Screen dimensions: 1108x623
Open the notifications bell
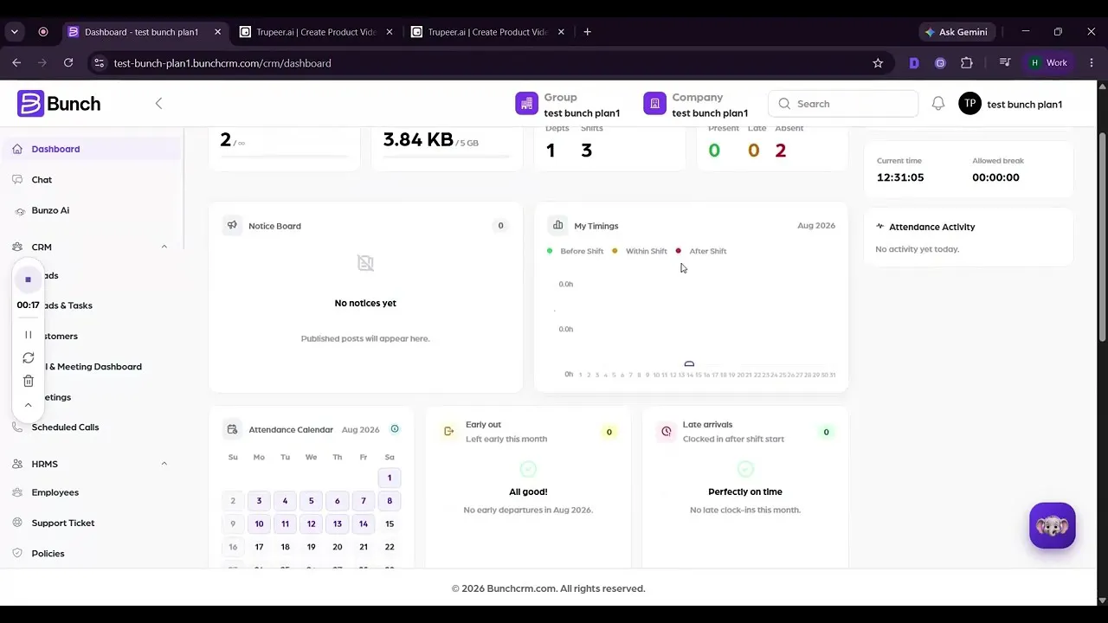tap(938, 104)
